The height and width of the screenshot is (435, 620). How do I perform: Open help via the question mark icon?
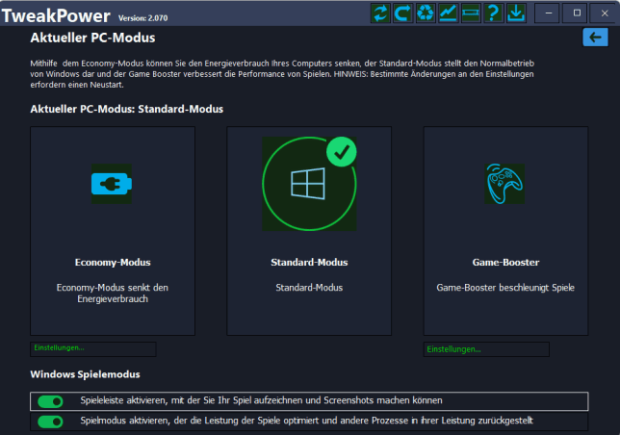tap(493, 13)
